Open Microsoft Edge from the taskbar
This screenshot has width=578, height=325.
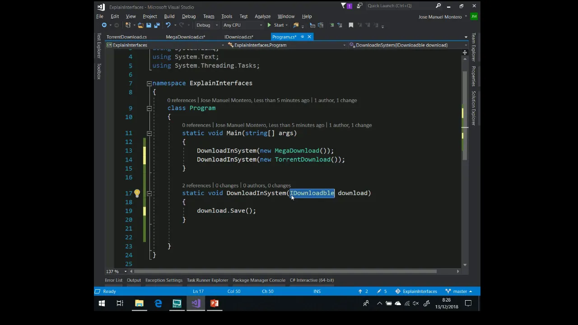pos(158,303)
